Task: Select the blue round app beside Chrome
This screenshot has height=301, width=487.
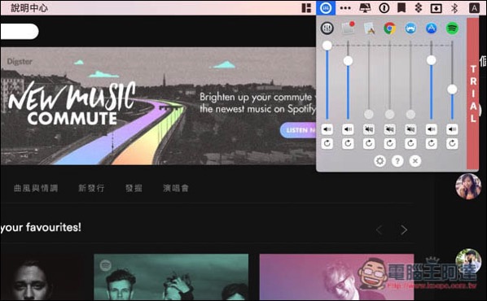Action: (410, 28)
